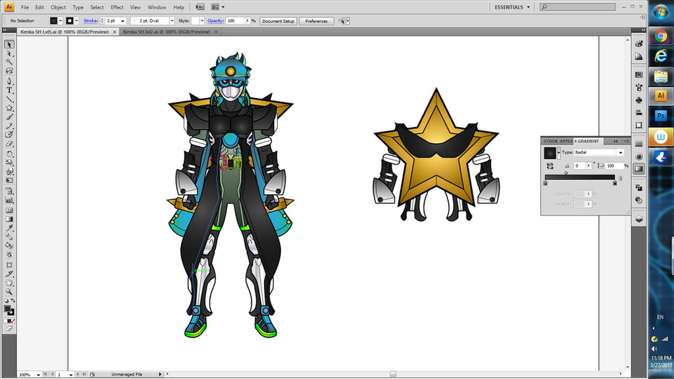Switch to Kenka SH lvl2.ai document tab

click(167, 32)
